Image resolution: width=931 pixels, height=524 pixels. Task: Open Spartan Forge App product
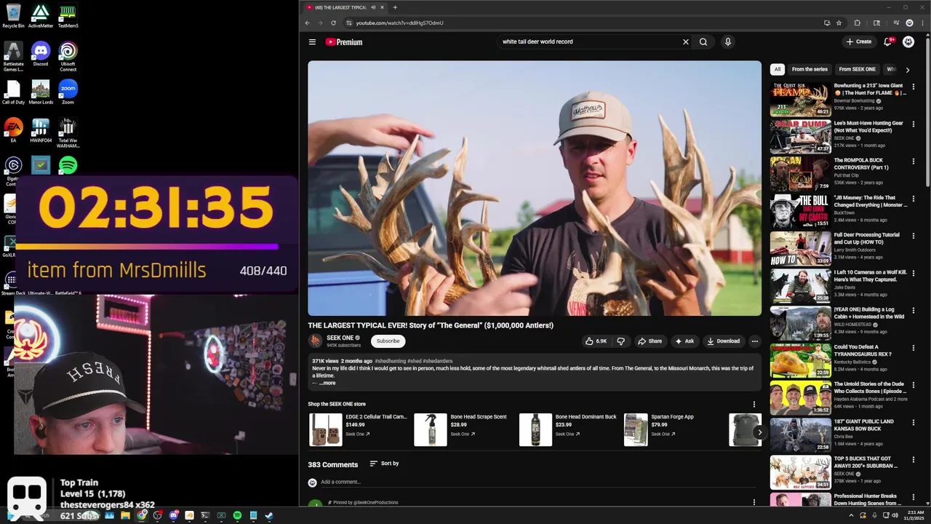[x=669, y=429]
